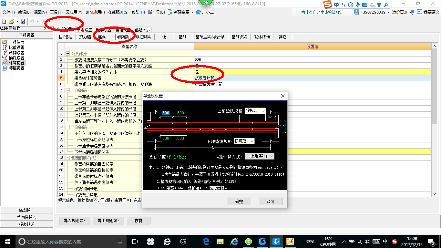Collapse the 公共部分 group

click(x=67, y=53)
